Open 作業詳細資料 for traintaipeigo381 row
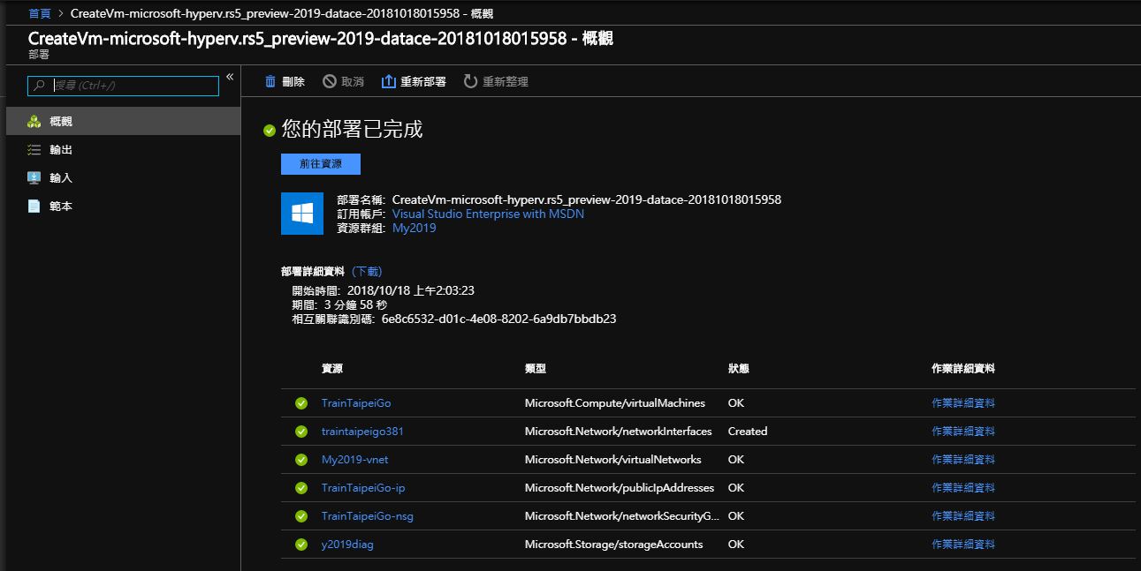1141x571 pixels. (963, 432)
